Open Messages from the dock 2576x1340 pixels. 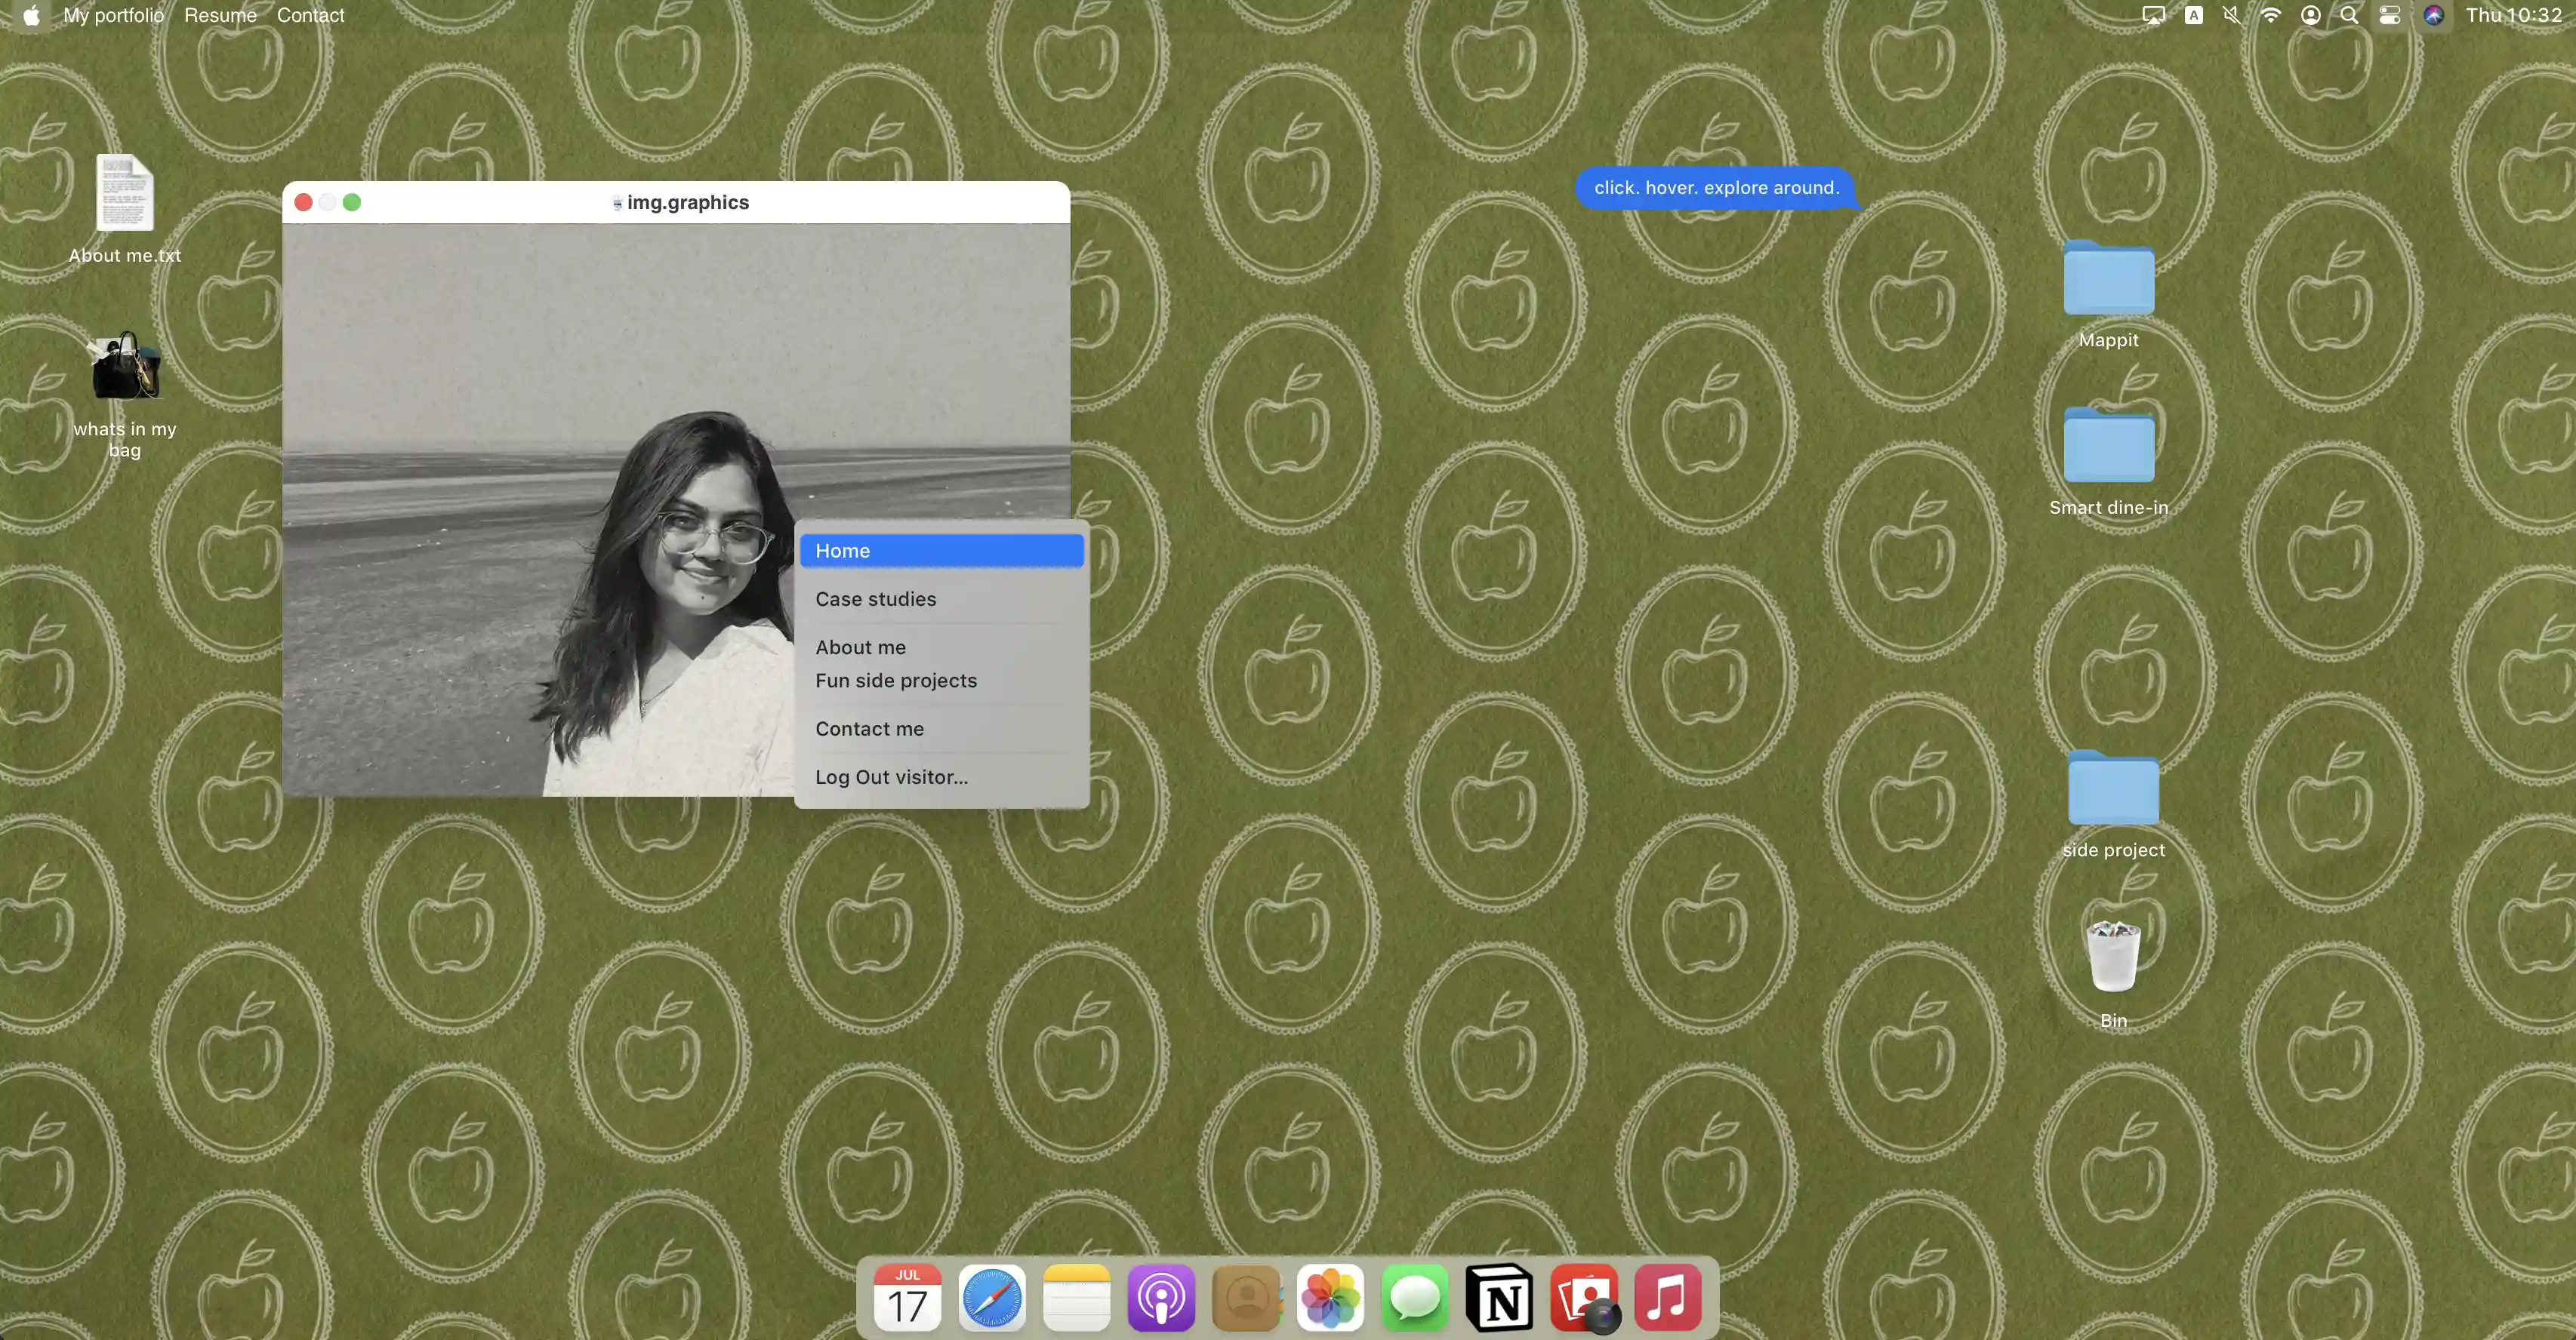[1415, 1297]
